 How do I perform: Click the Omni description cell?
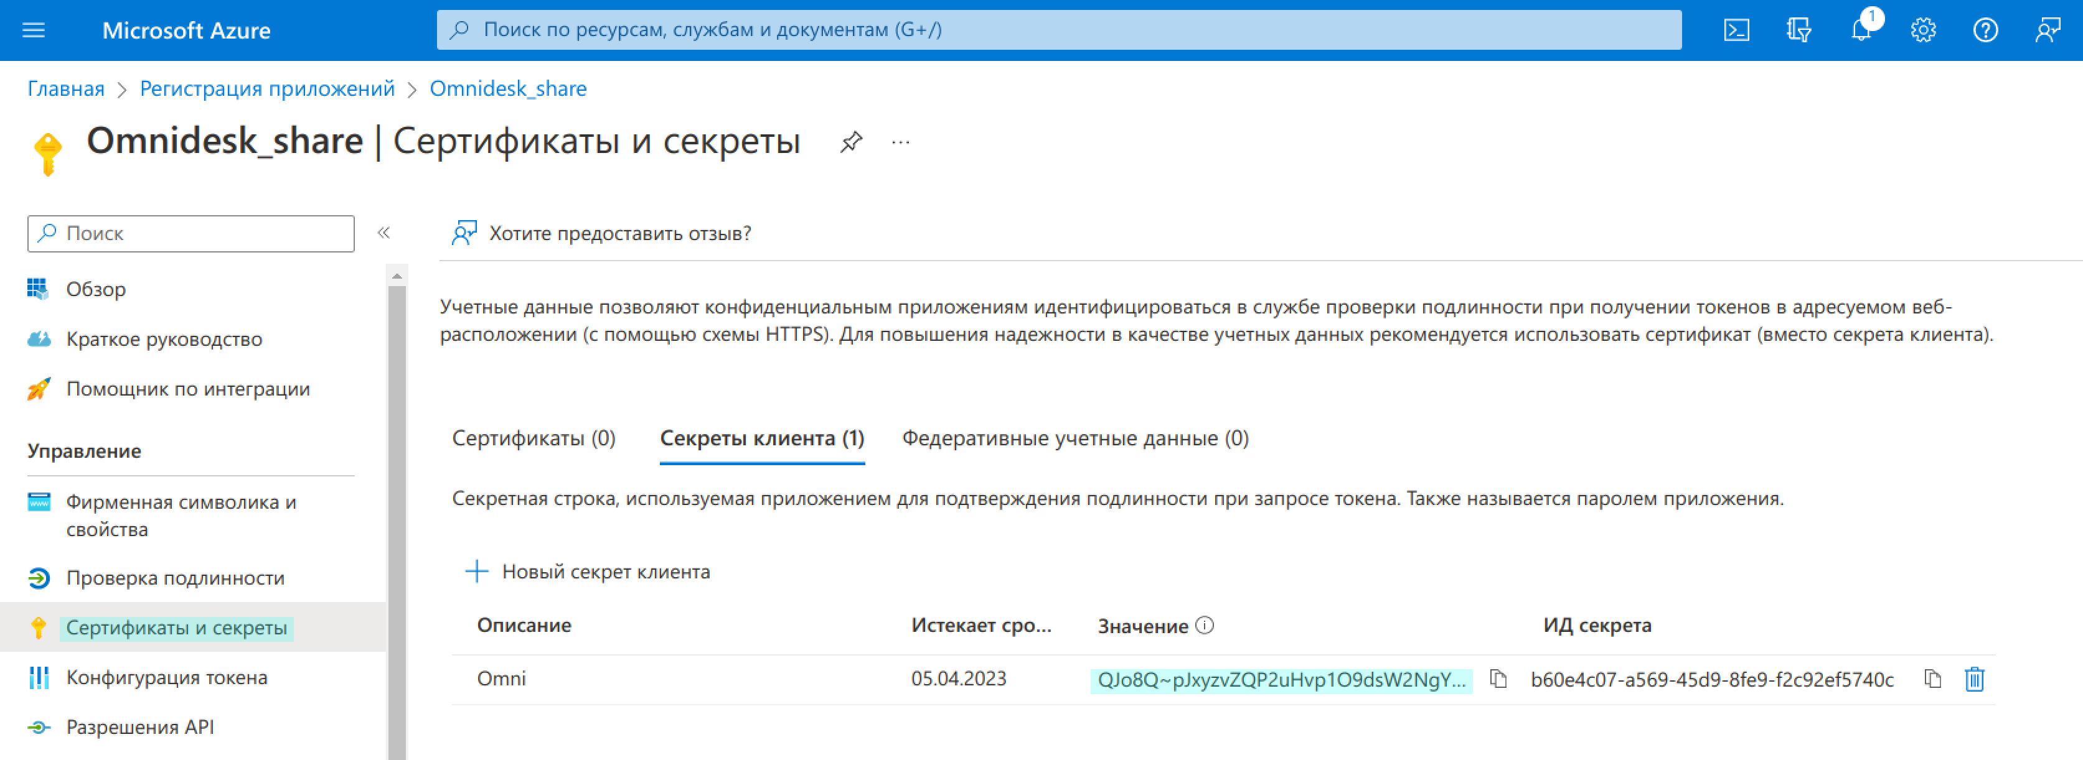(501, 679)
